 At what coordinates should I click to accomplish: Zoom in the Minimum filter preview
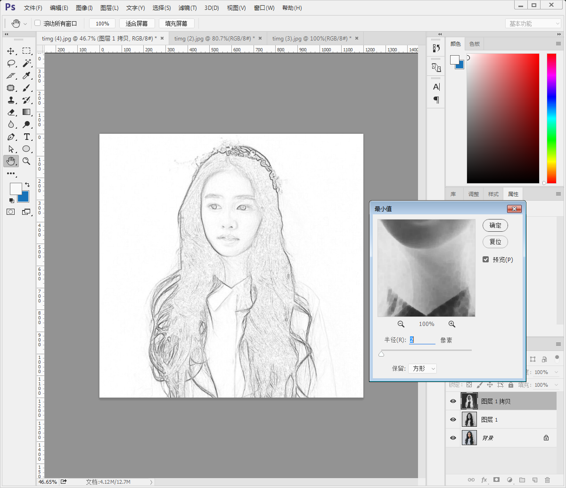[x=451, y=324]
